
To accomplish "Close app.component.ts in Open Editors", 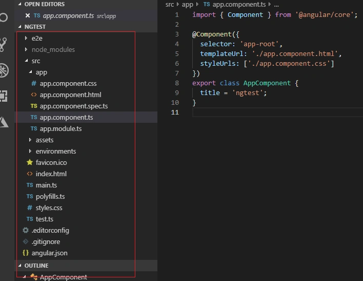I will click(28, 15).
